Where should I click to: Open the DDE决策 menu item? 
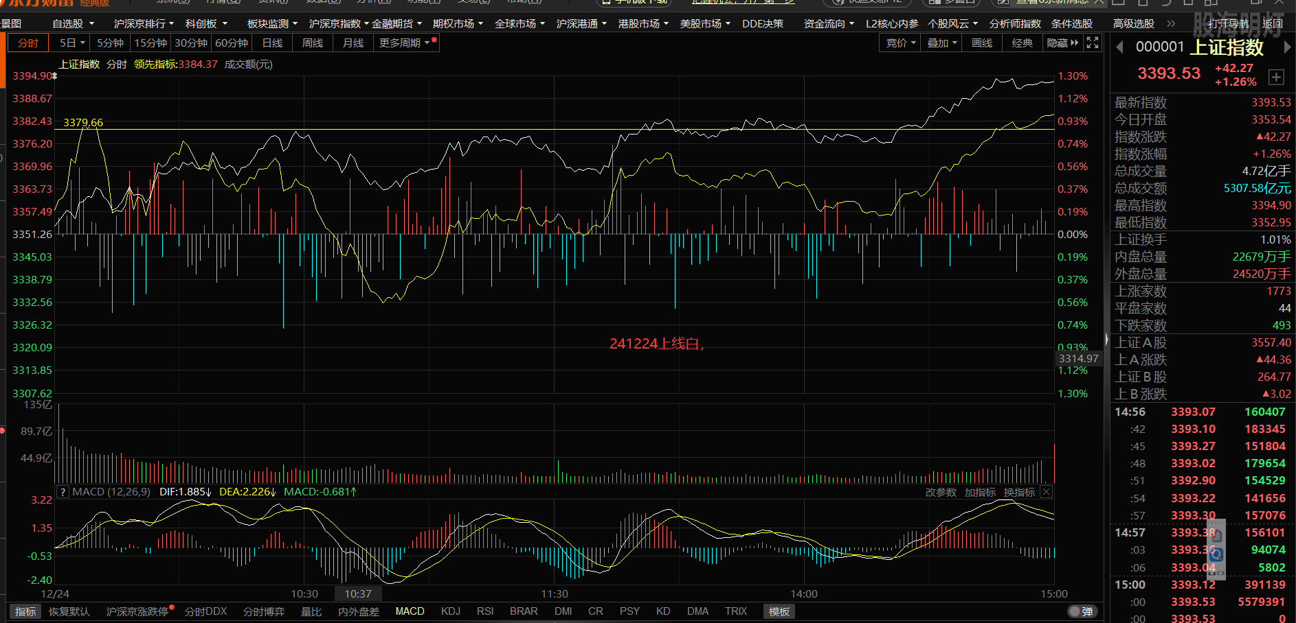763,23
